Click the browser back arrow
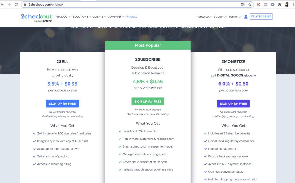The height and width of the screenshot is (183, 295). pyautogui.click(x=2, y=5)
